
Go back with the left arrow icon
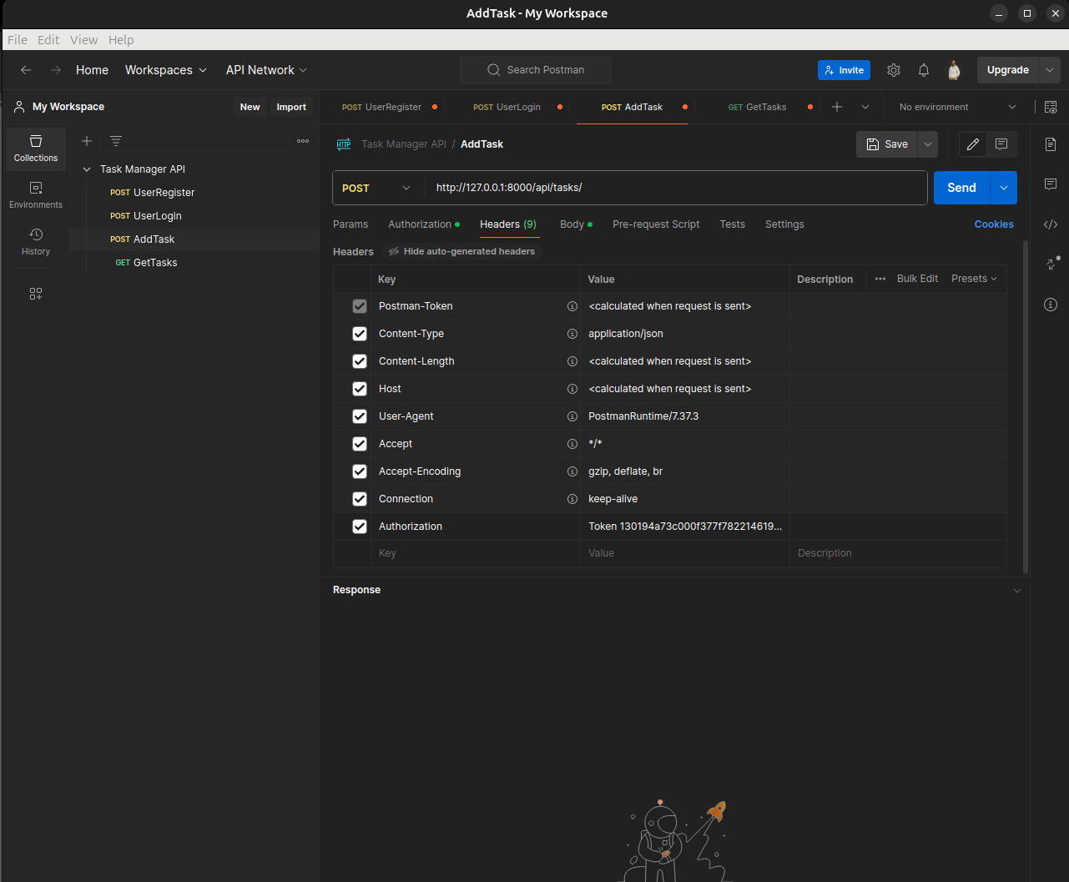(26, 70)
